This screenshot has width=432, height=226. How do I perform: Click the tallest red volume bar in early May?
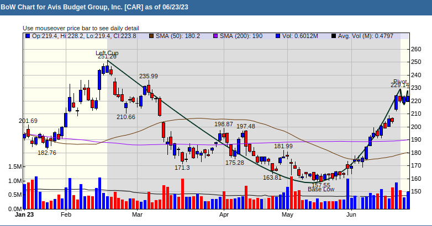tap(291, 193)
